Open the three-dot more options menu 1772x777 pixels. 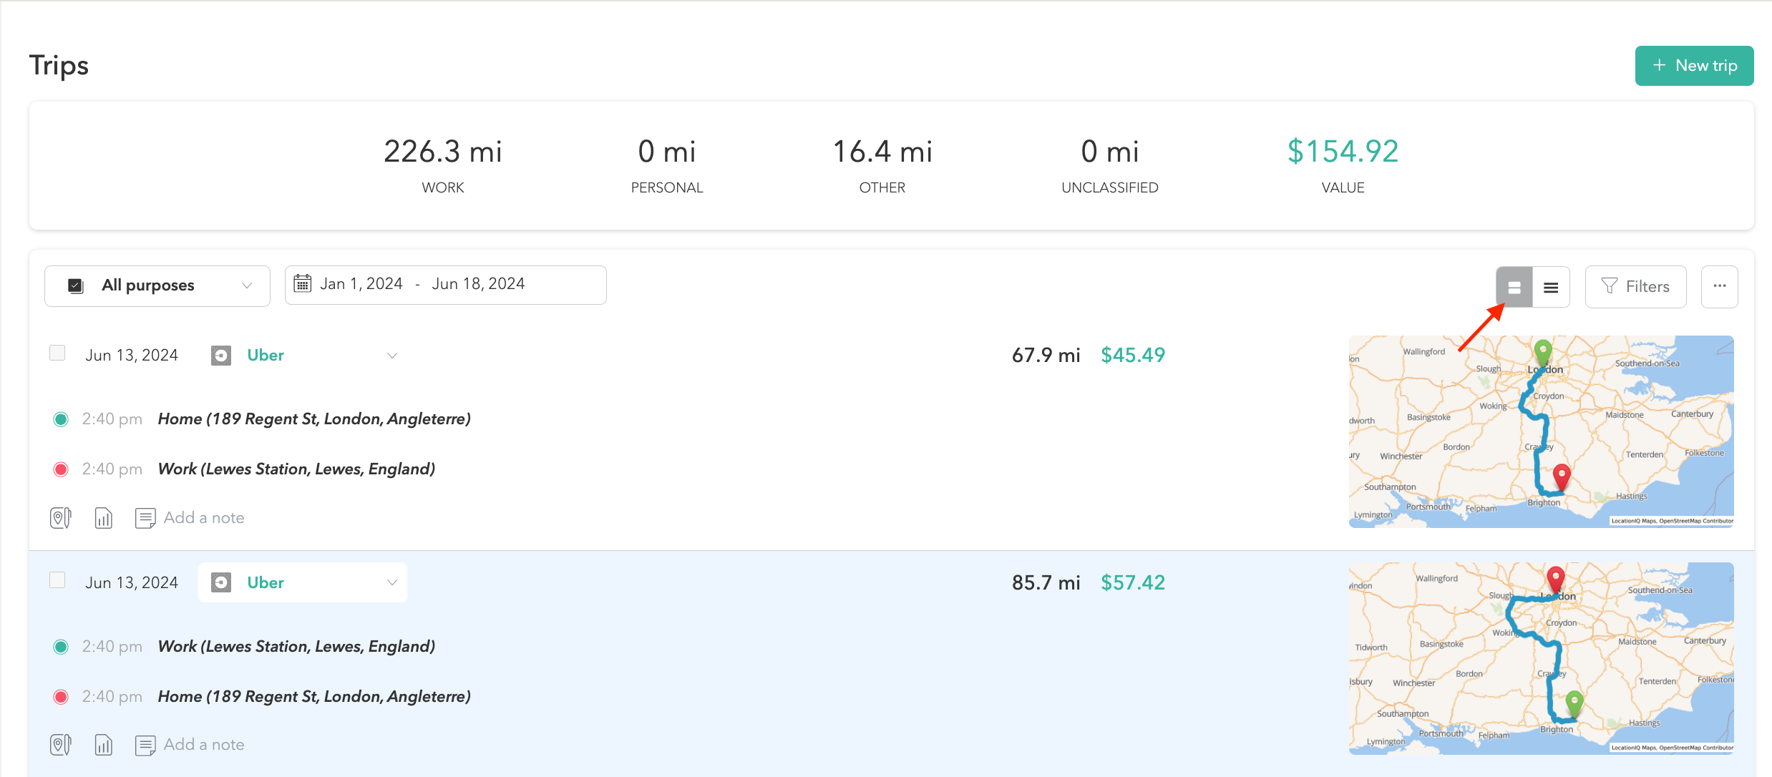1719,286
